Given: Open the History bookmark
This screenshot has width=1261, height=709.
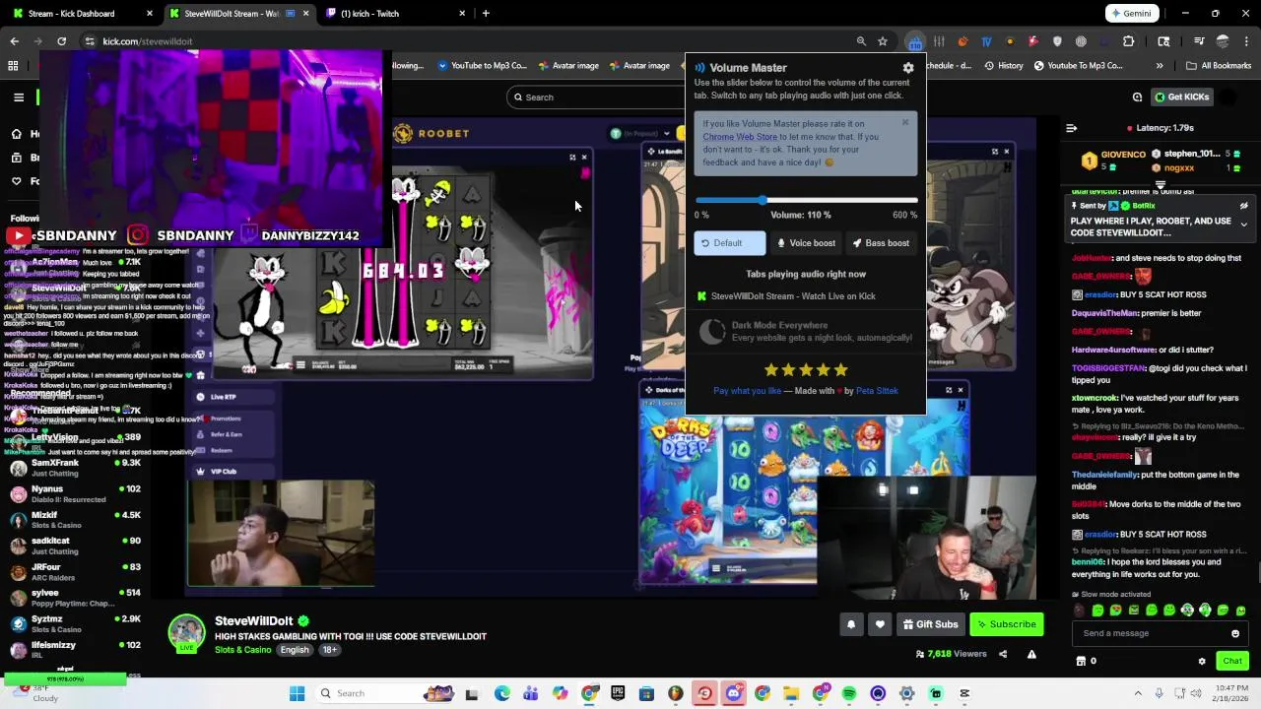Looking at the screenshot, I should [1003, 66].
